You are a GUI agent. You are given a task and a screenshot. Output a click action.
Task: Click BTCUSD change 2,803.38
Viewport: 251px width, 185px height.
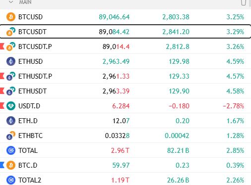[x=176, y=17]
